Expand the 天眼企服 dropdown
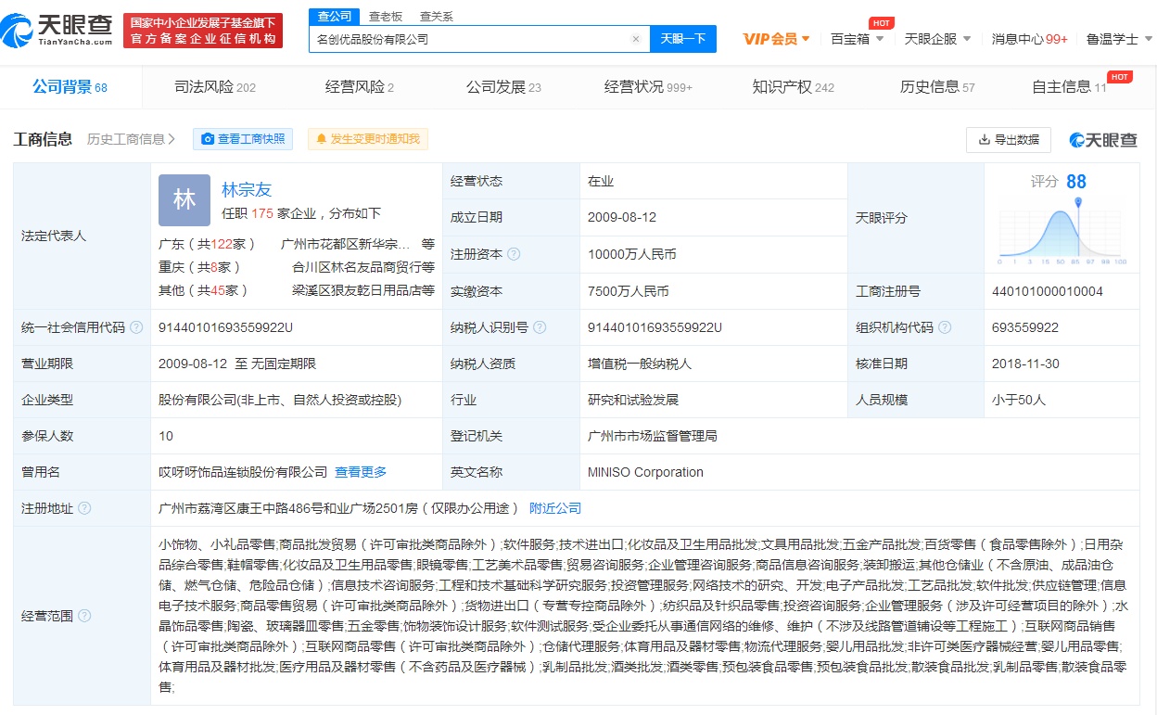The width and height of the screenshot is (1157, 715). click(937, 39)
